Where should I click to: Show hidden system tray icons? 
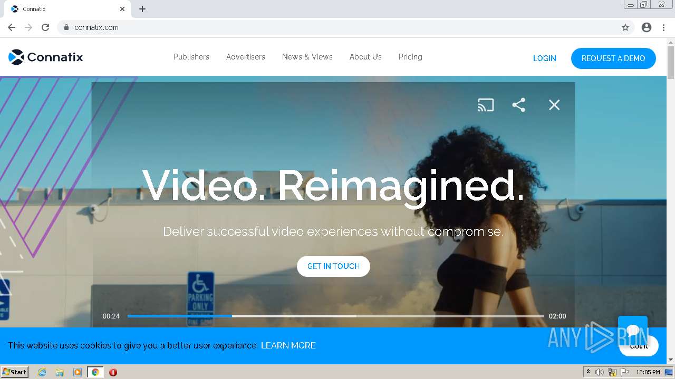(588, 372)
